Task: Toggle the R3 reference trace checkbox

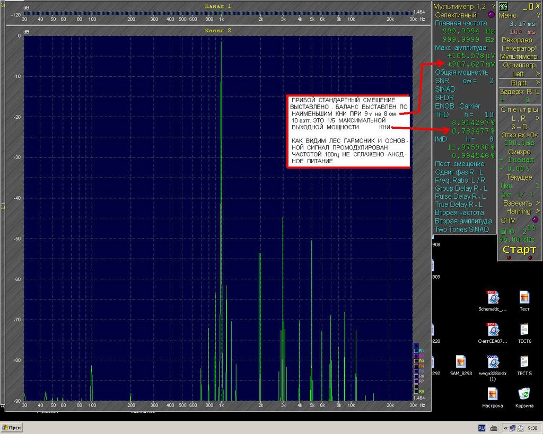Action: pyautogui.click(x=416, y=361)
